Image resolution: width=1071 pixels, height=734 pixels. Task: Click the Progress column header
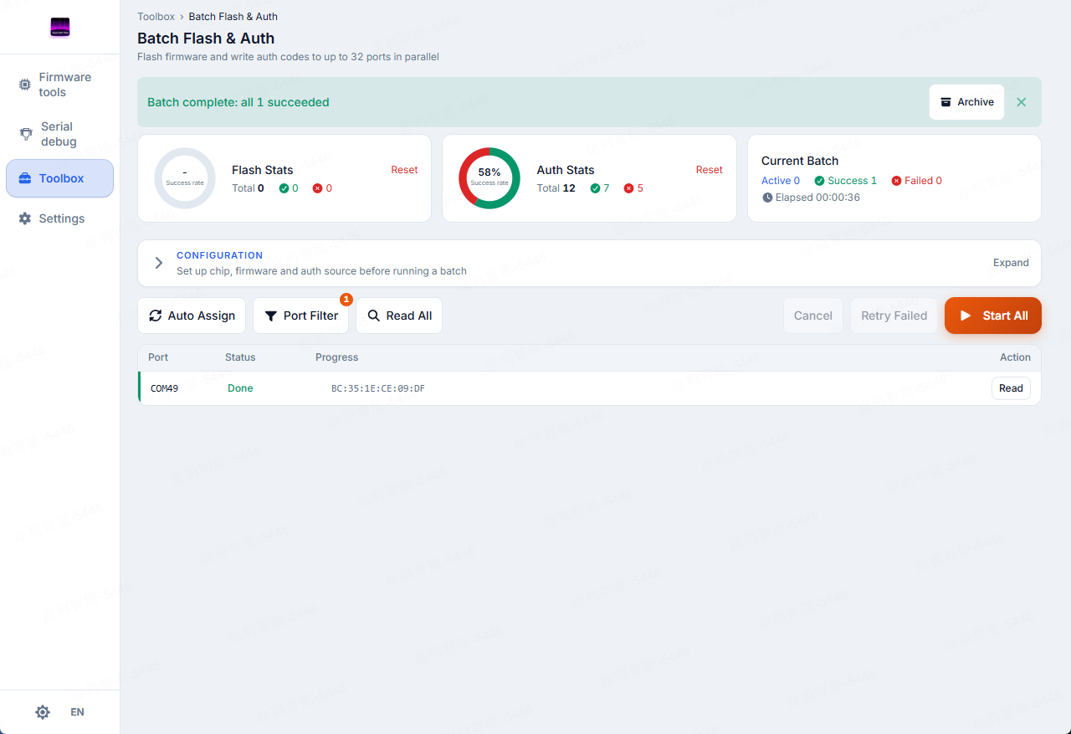[336, 357]
